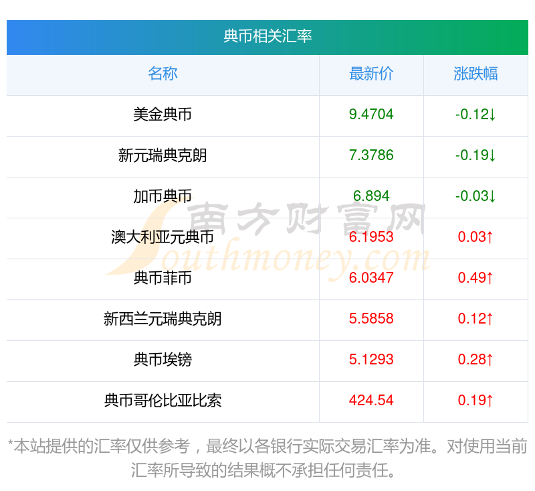Click the 最新价 column header

click(x=371, y=74)
